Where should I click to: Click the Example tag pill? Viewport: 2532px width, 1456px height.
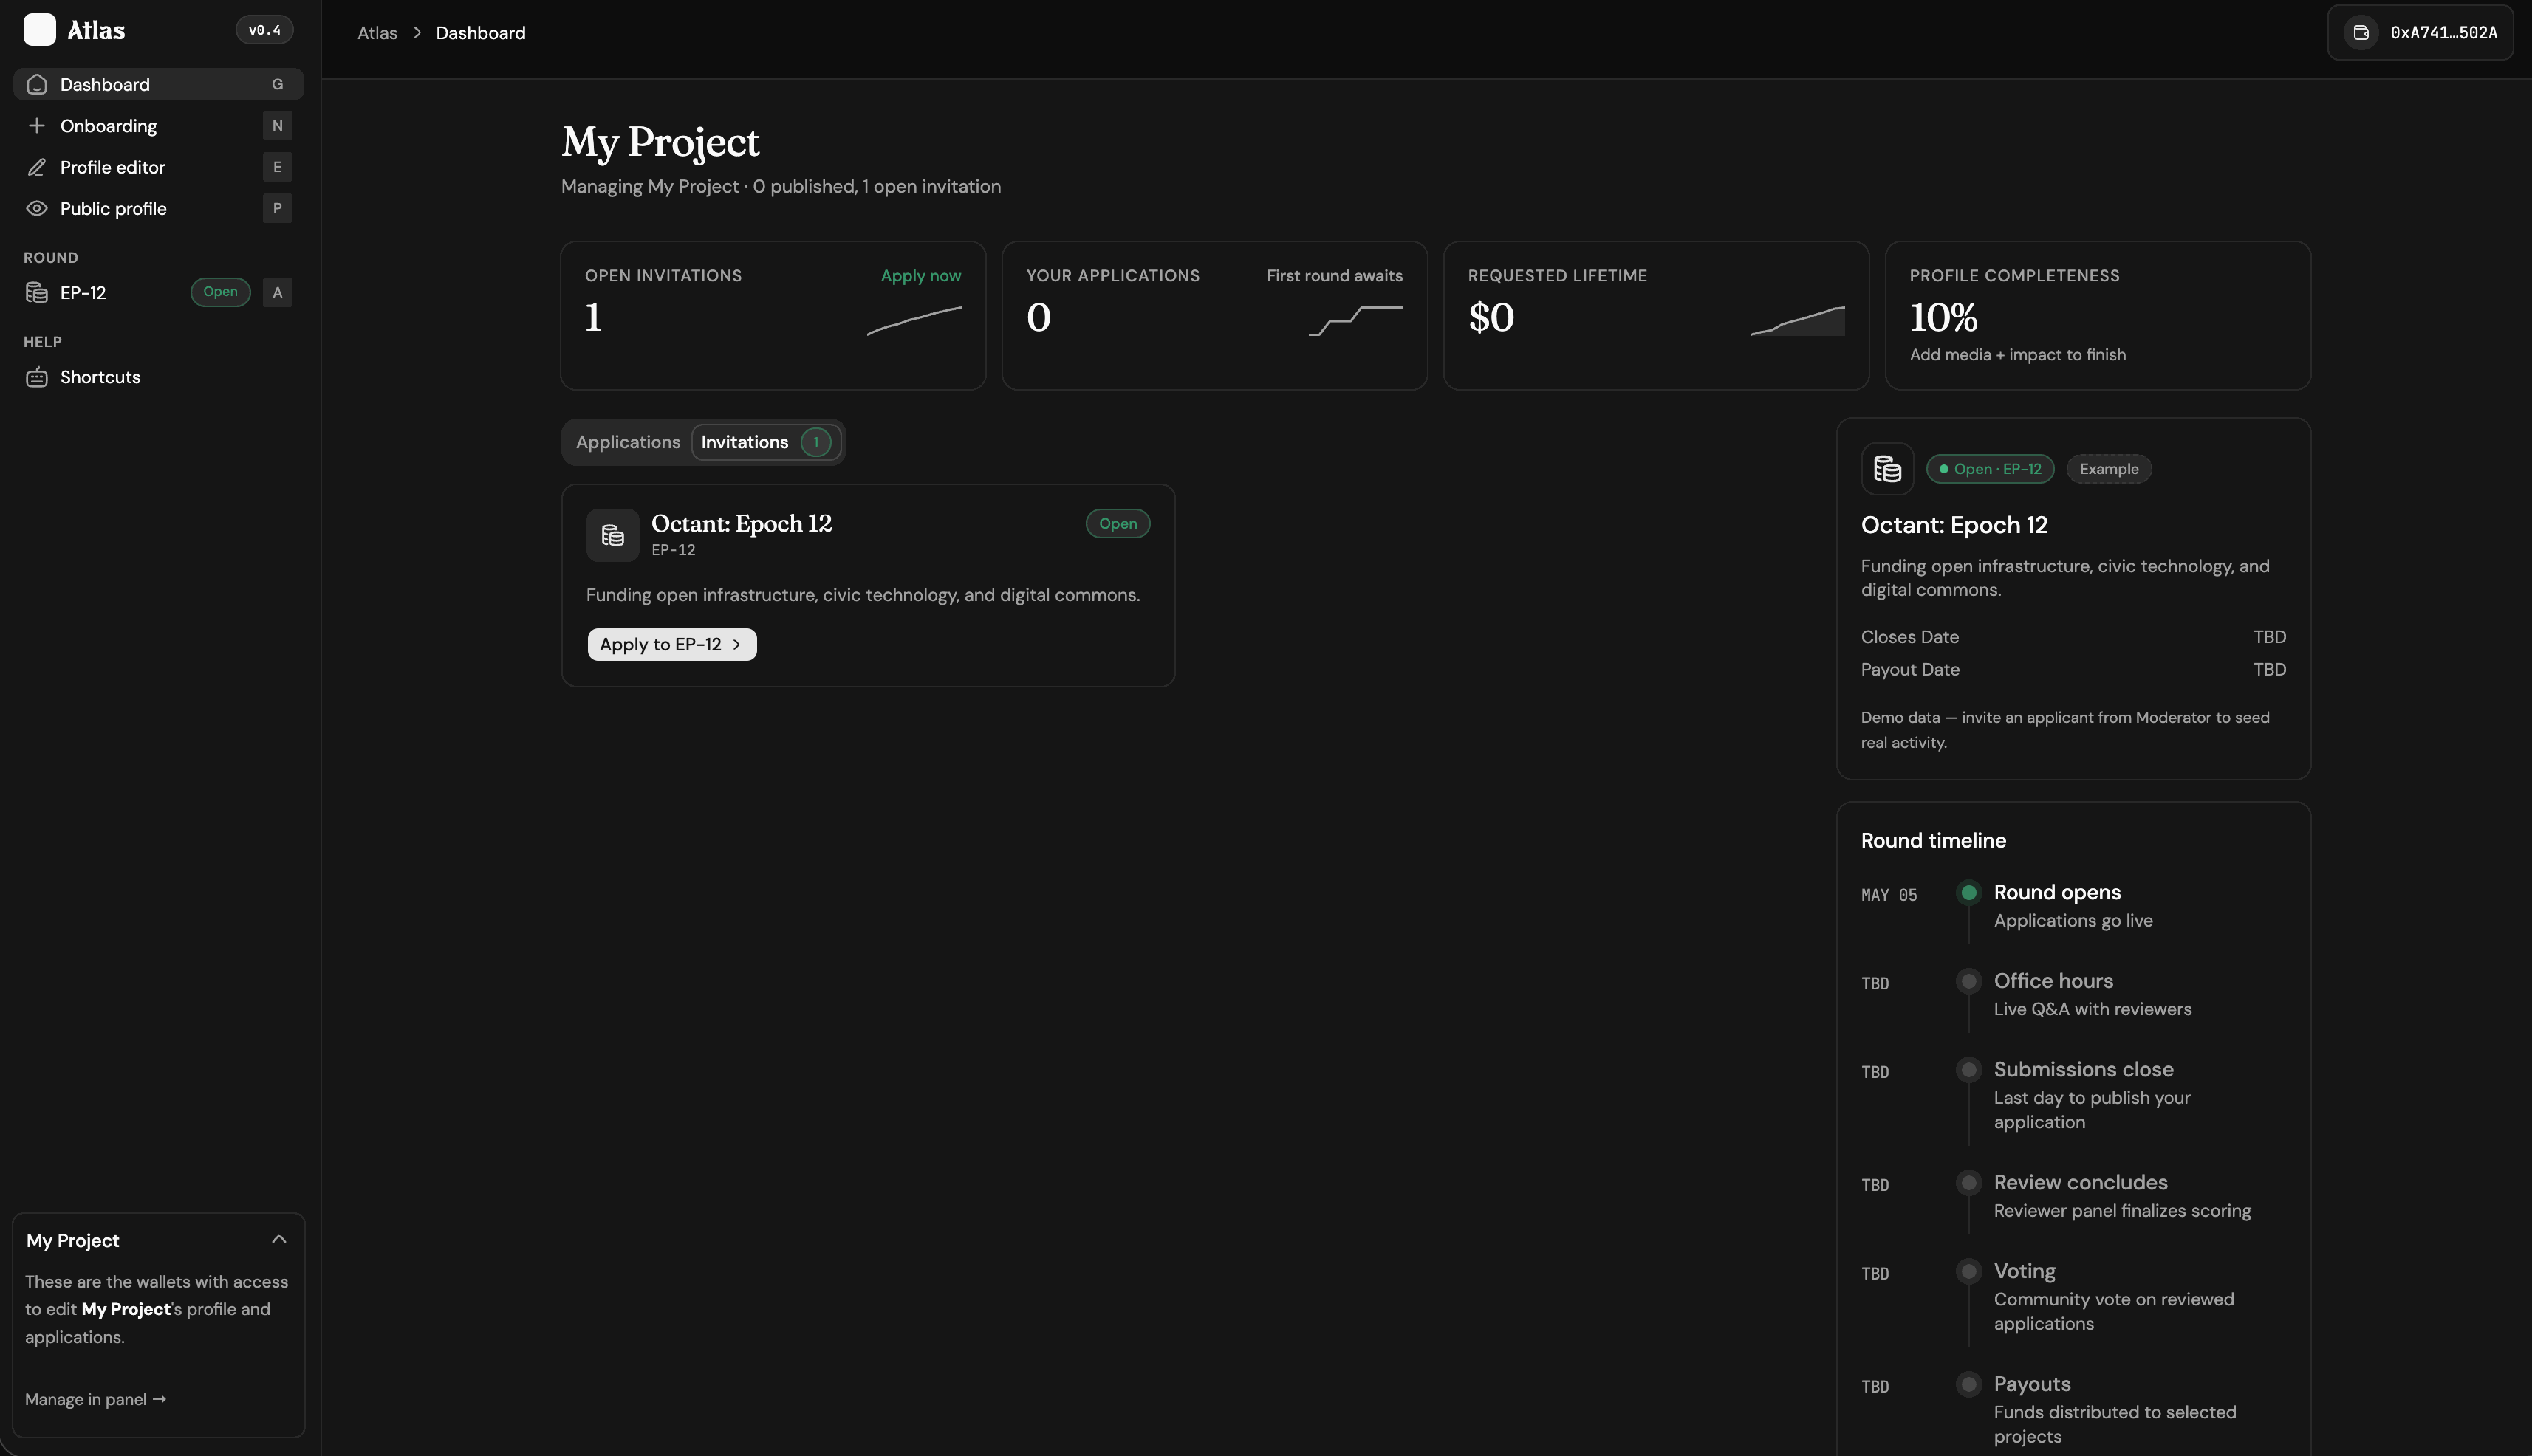2109,469
